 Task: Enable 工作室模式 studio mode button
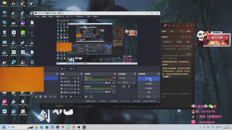click(x=148, y=88)
